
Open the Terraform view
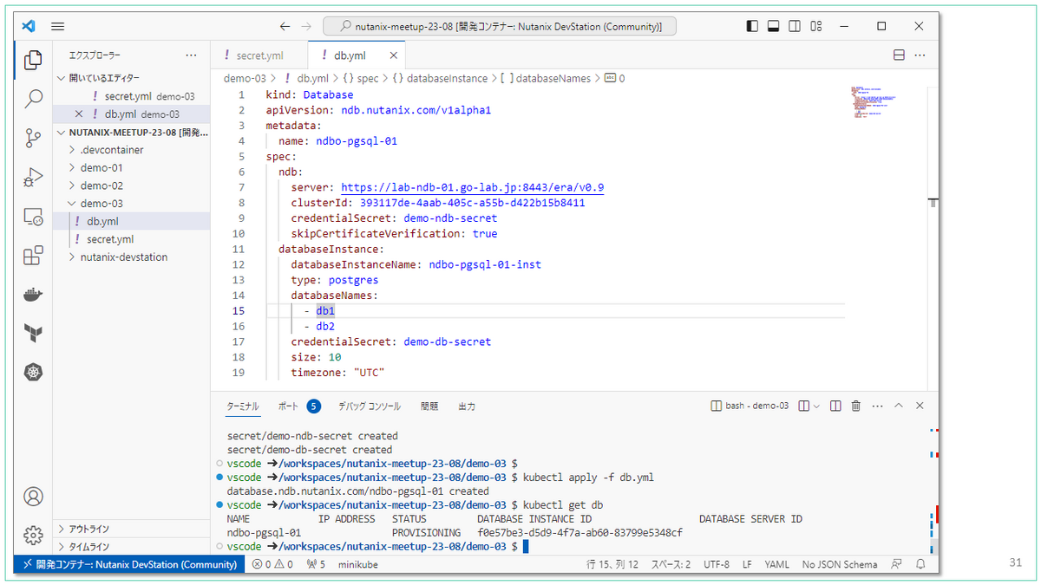(33, 334)
